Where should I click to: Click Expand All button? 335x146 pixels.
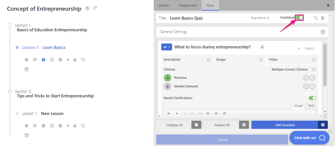click(x=226, y=125)
